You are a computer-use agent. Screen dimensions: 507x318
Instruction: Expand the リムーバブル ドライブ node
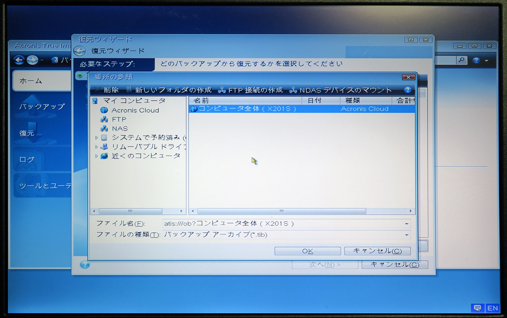click(x=96, y=147)
